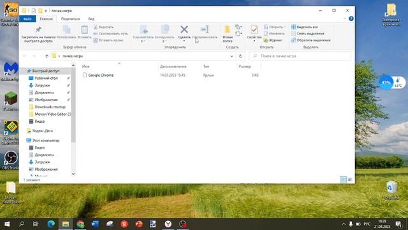Viewport: 408px width, 230px height.
Task: Open Windows Start menu
Action: [7, 224]
